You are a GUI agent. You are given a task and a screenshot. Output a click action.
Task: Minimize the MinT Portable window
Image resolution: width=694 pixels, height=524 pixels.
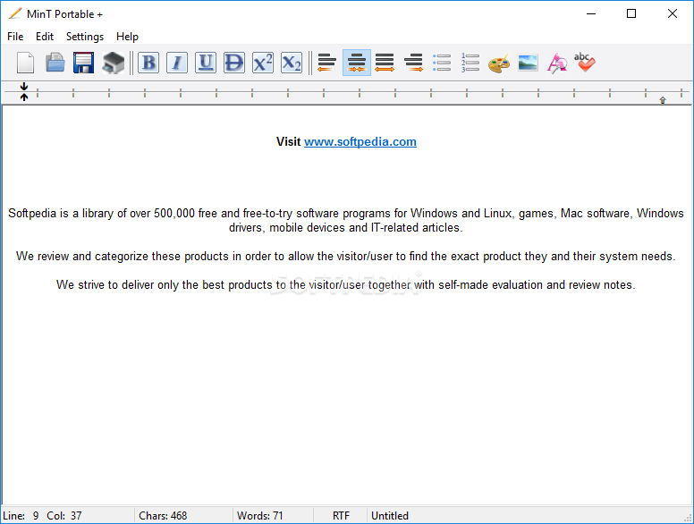(x=591, y=13)
